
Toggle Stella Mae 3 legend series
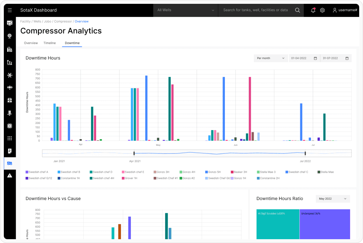266,172
